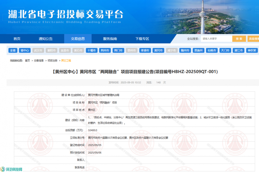
Task: Select the 省中心 region filter
Action: click(25, 51)
